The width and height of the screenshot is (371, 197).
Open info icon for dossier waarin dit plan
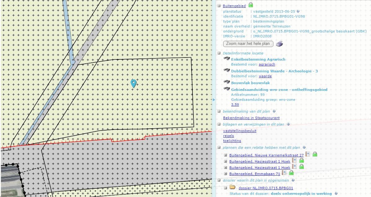[293, 180]
